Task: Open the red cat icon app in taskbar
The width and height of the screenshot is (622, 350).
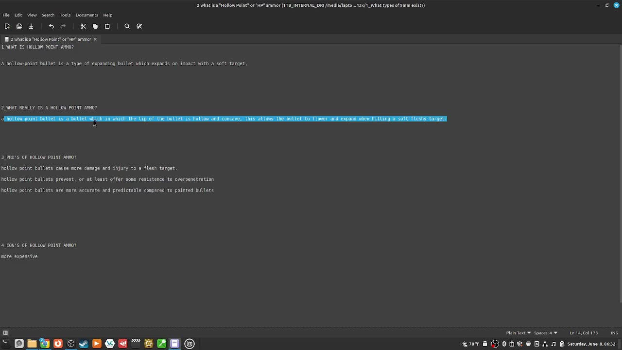Action: (123, 344)
